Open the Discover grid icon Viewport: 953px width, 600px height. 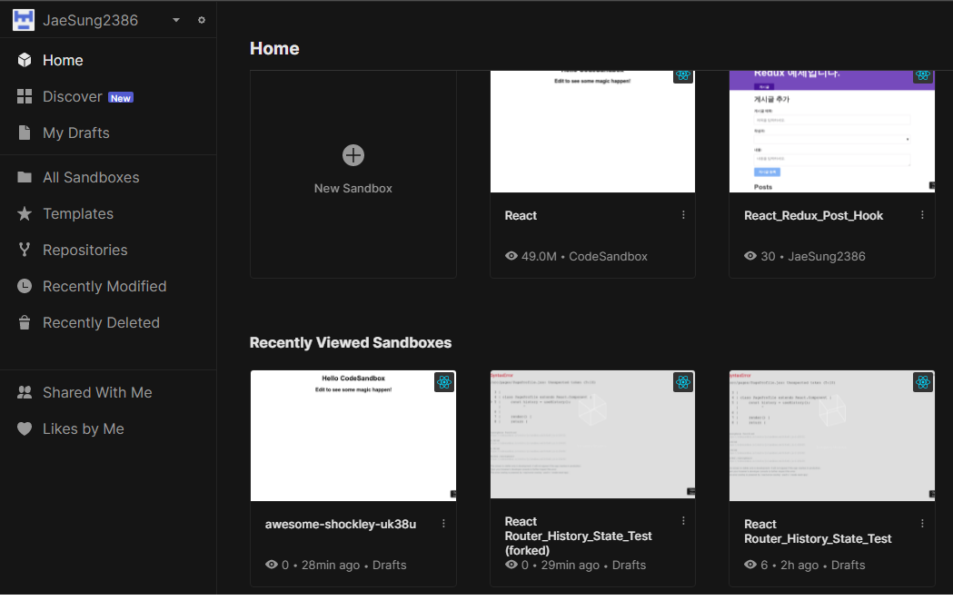25,96
